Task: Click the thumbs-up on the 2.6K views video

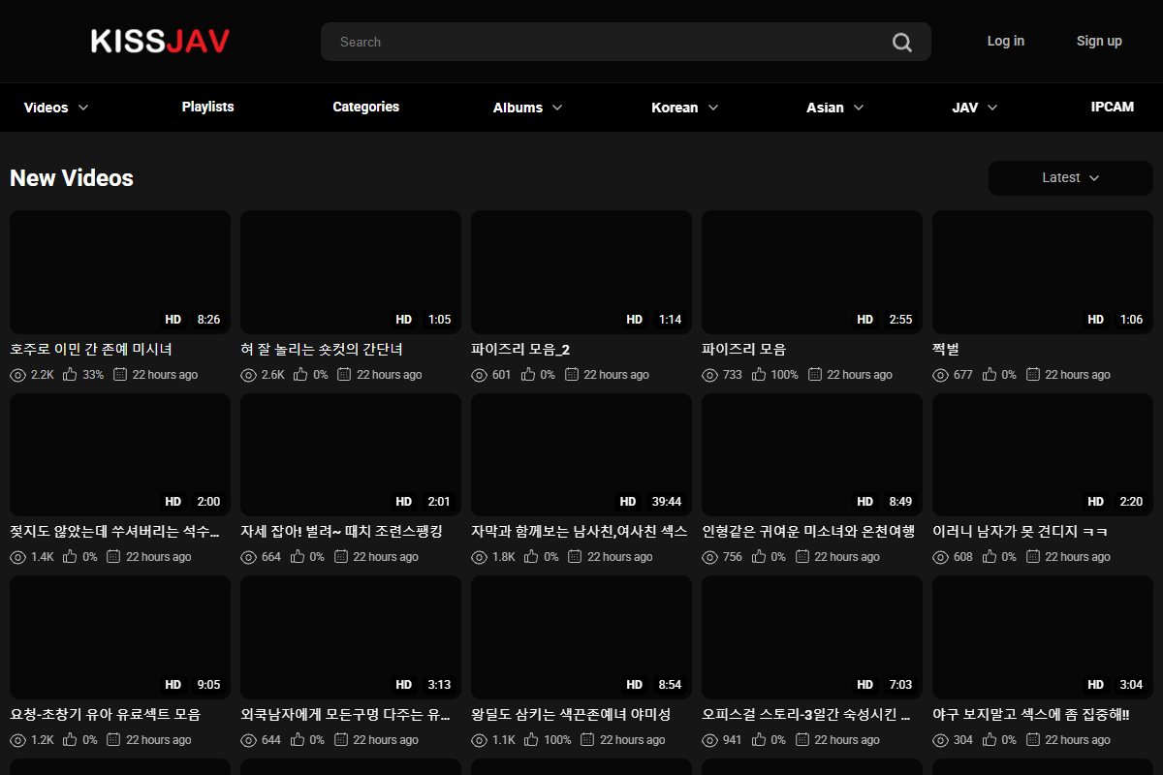Action: (299, 374)
